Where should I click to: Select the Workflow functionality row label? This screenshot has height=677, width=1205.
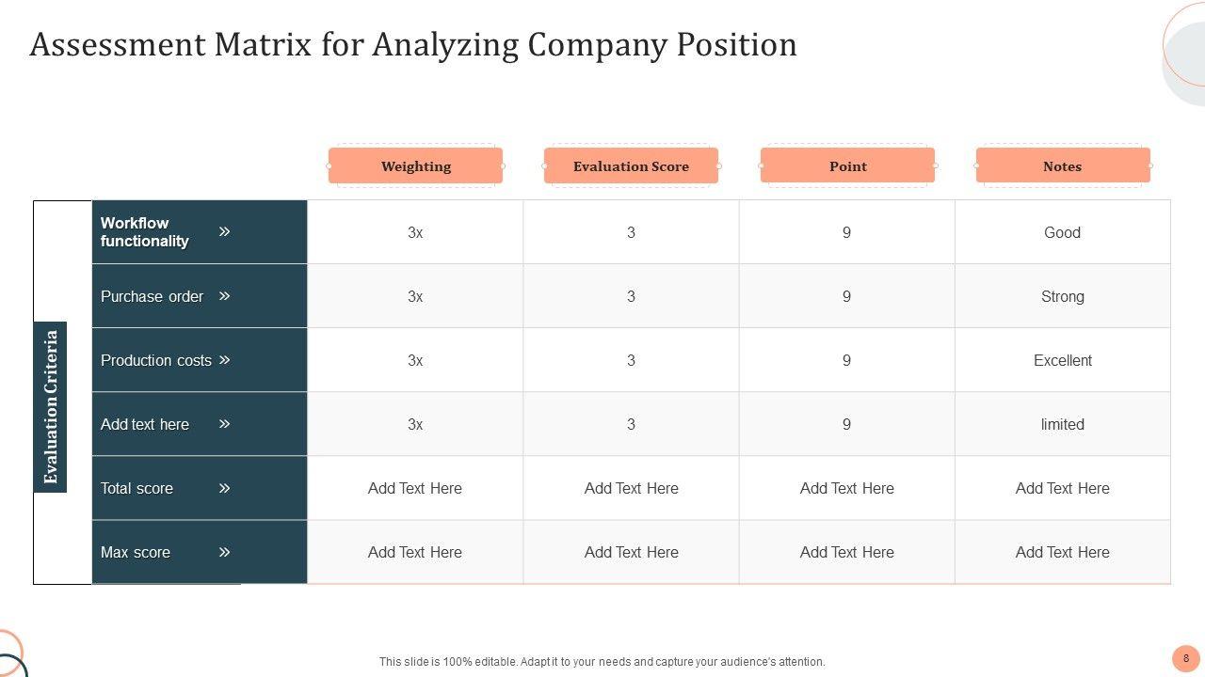point(145,232)
